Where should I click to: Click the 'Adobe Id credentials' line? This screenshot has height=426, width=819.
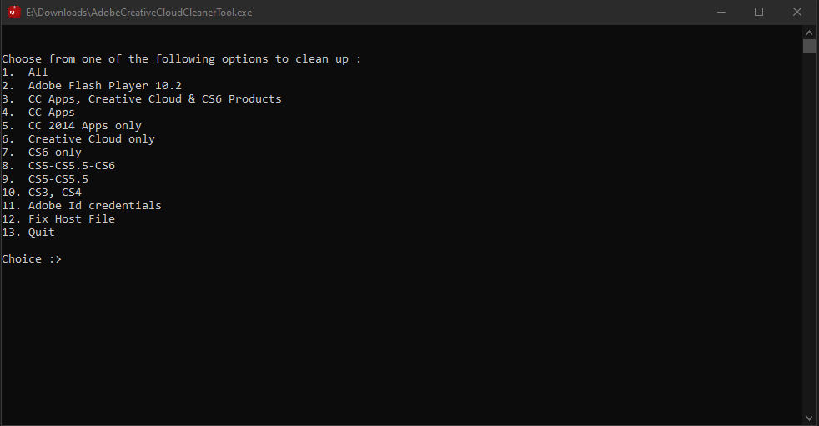pyautogui.click(x=82, y=206)
